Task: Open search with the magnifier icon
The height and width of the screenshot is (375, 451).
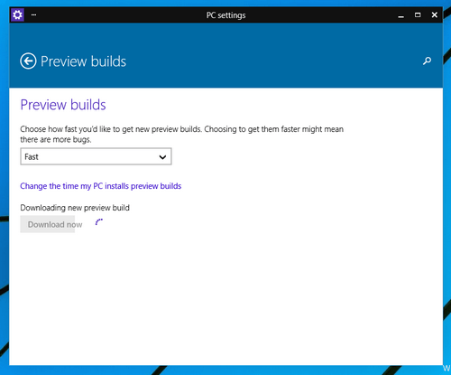Action: pyautogui.click(x=427, y=61)
